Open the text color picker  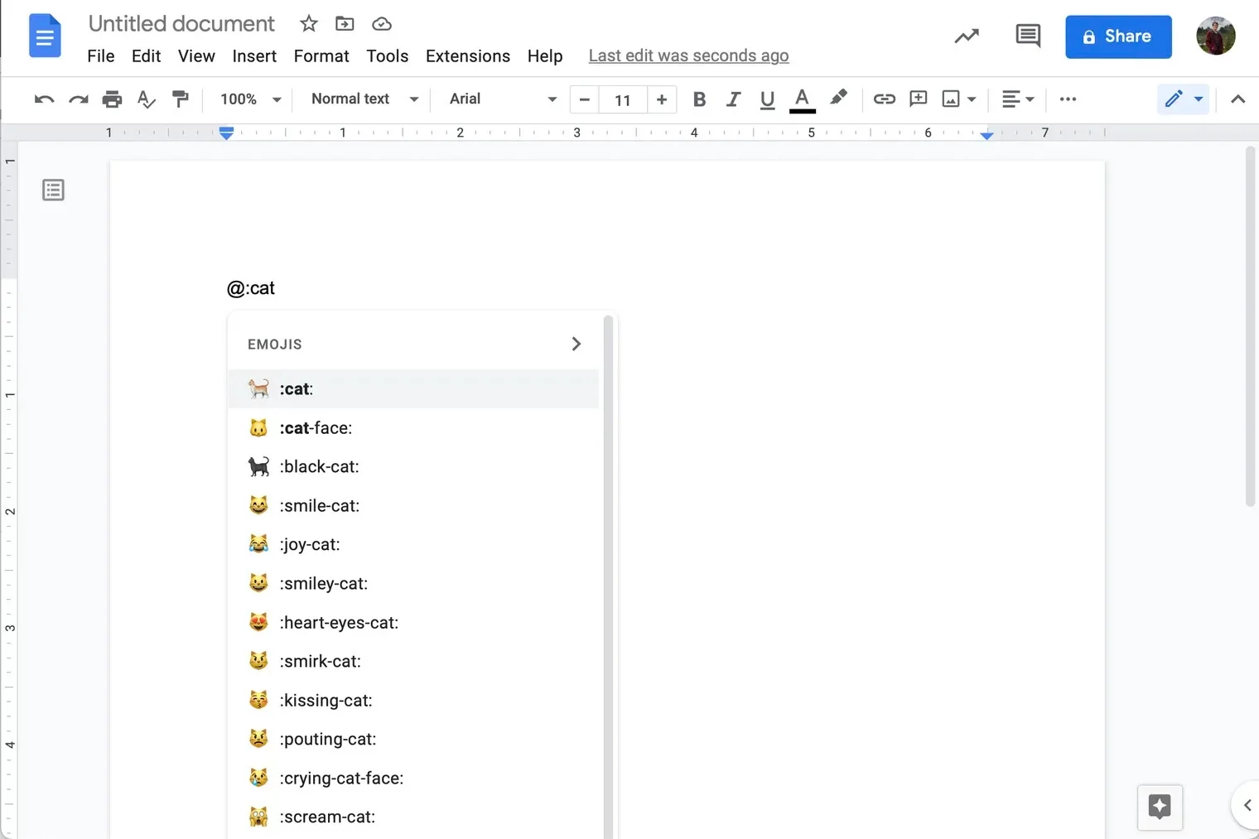point(801,99)
